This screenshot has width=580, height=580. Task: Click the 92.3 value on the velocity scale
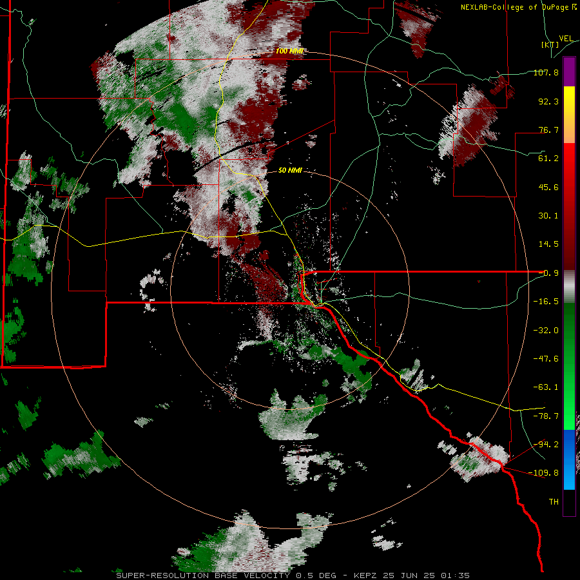click(x=548, y=101)
